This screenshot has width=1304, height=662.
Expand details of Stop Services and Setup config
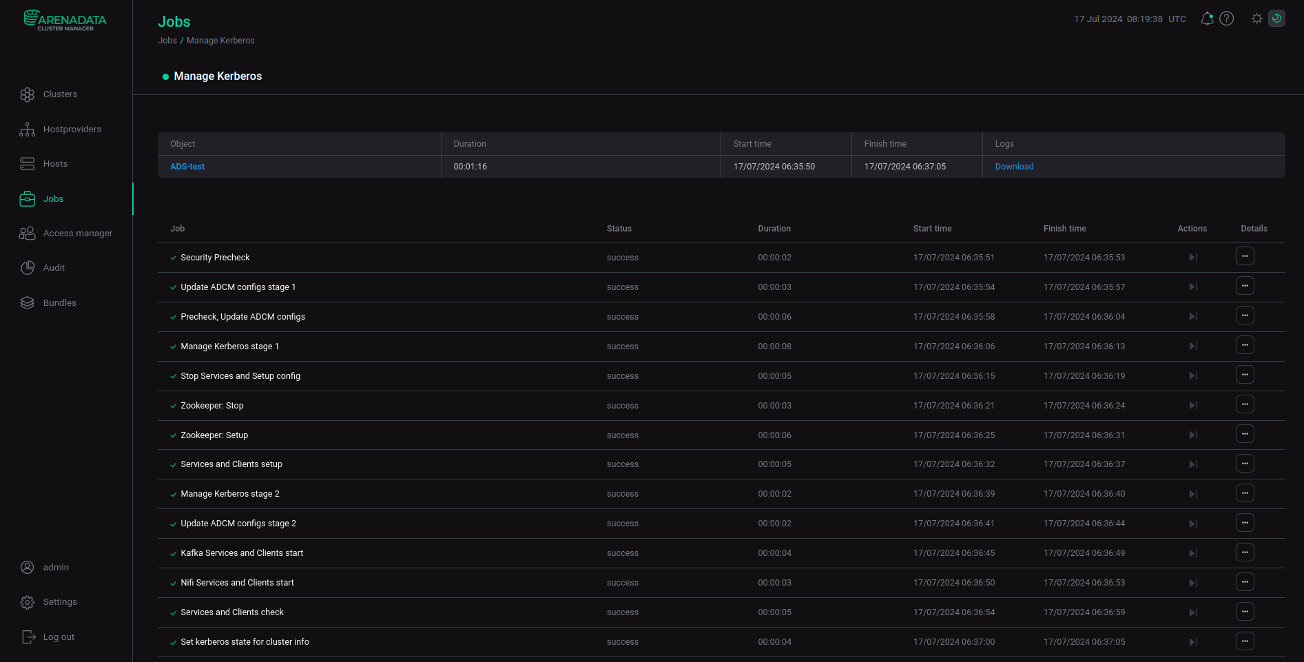click(x=1245, y=375)
